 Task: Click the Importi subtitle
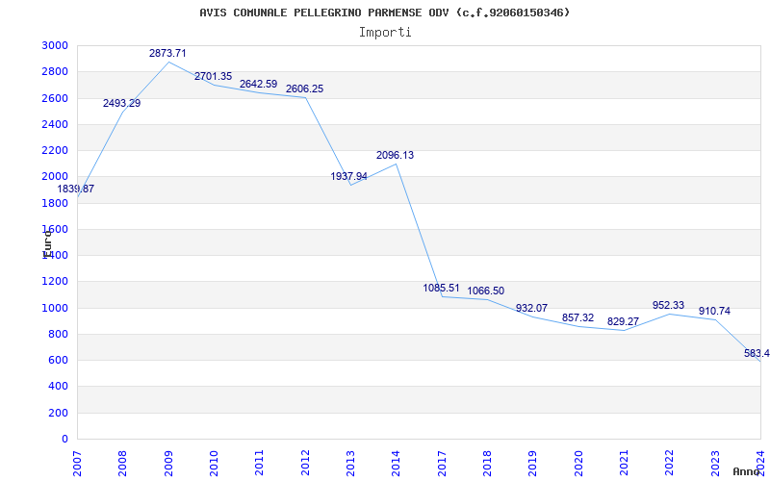385,33
